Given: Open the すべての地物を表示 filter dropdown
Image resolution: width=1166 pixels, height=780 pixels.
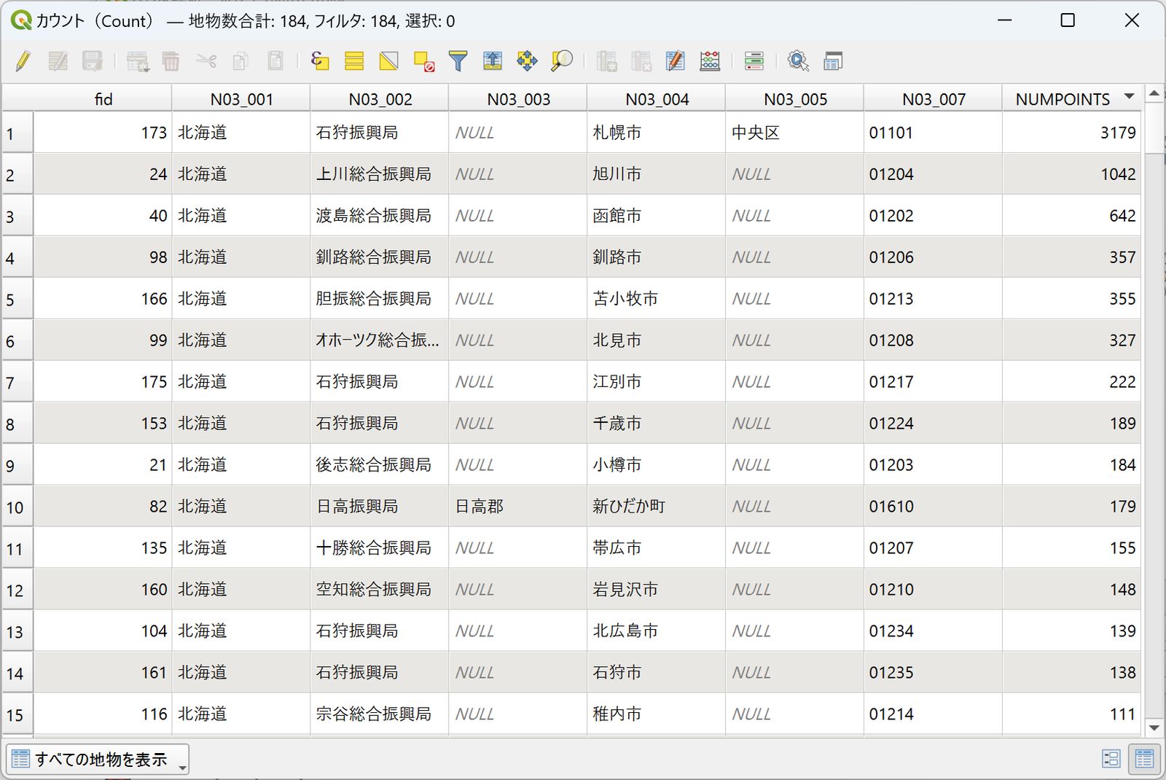Looking at the screenshot, I should pyautogui.click(x=98, y=760).
